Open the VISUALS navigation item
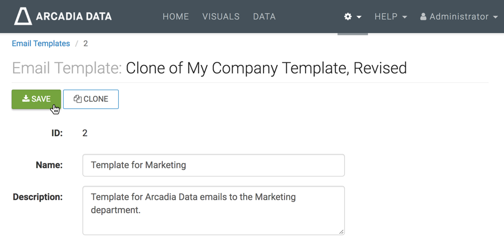Screen dimensions: 504x241 pos(221,17)
